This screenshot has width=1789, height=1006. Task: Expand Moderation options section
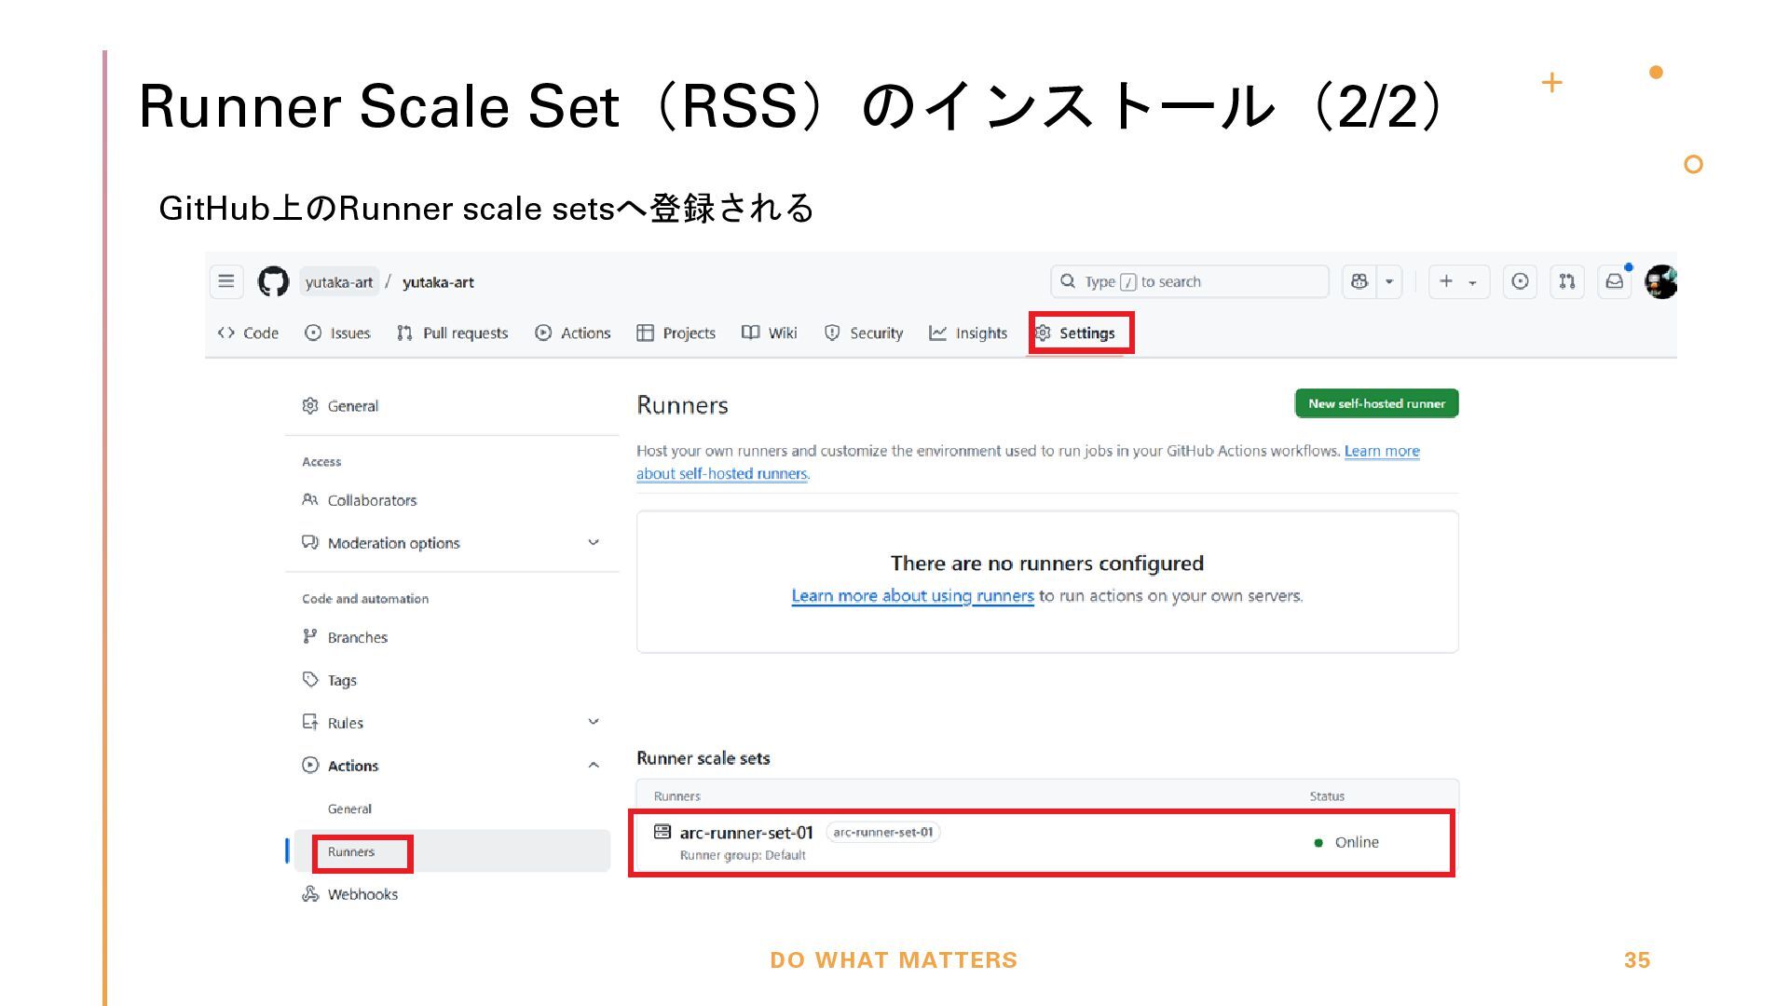pos(594,542)
